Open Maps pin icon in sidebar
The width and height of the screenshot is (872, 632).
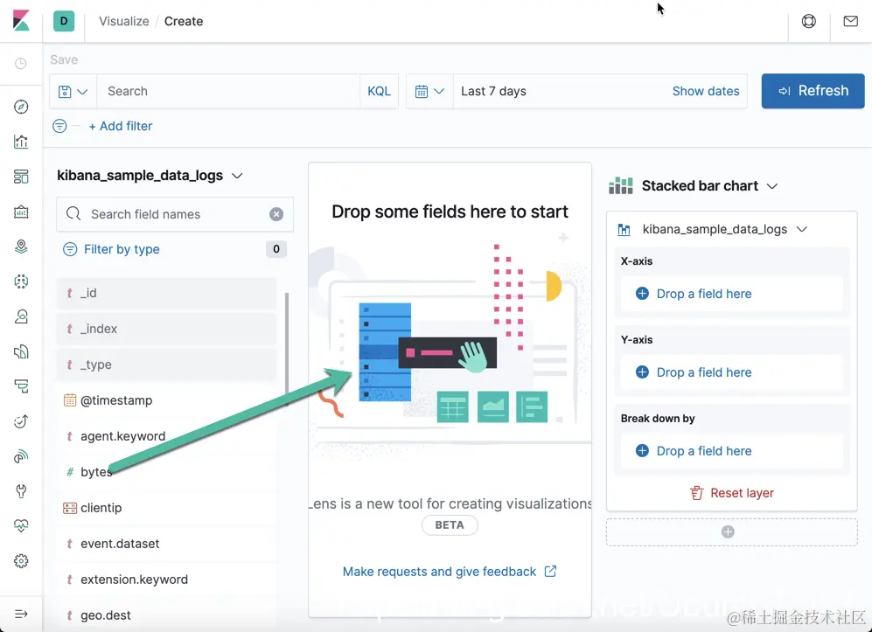[21, 247]
